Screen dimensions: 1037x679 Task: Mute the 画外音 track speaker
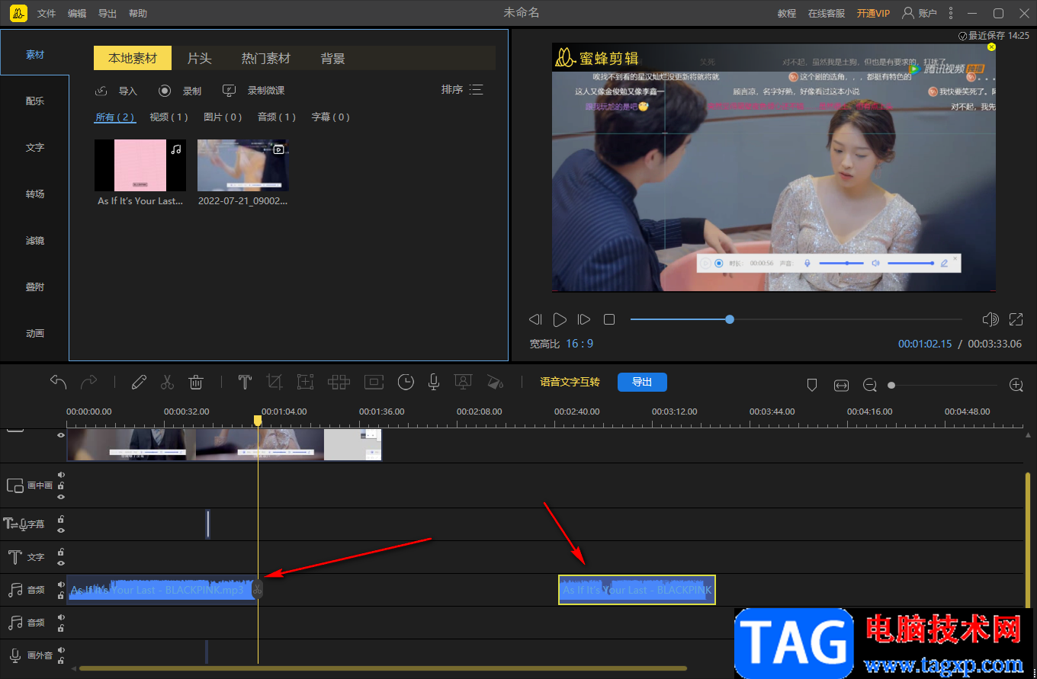point(61,650)
